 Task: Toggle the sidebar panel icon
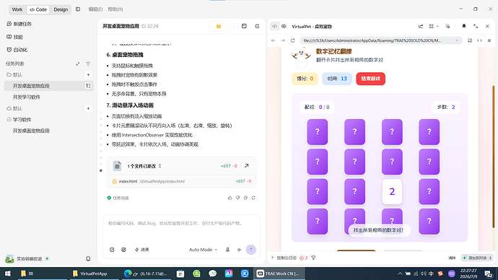click(78, 9)
